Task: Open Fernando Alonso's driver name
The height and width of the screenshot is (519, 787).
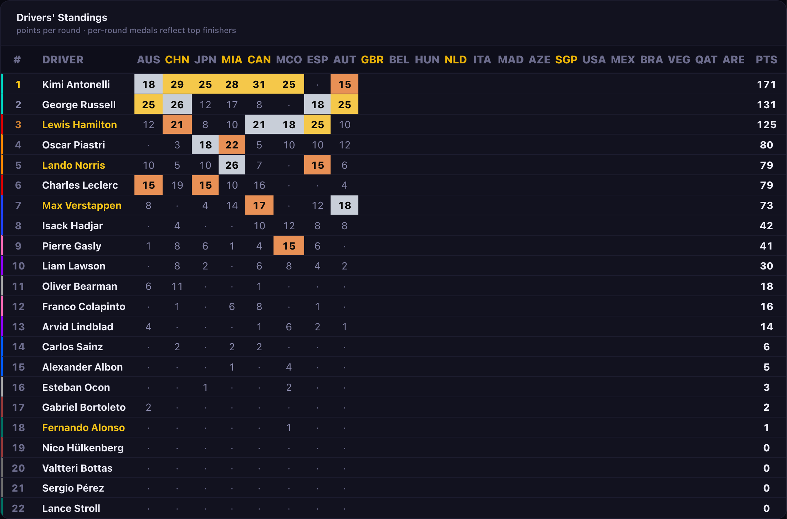Action: [x=83, y=428]
